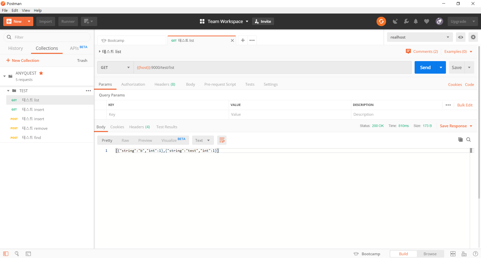The image size is (481, 258).
Task: Select the POST 테스트 remove request
Action: (x=50, y=128)
